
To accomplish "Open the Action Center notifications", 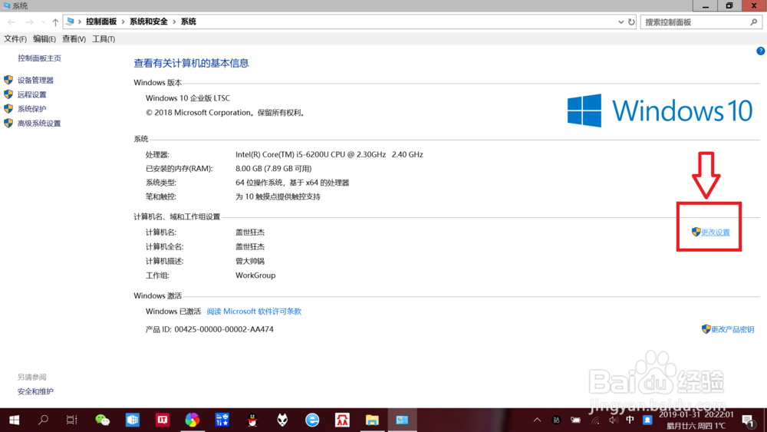I will pyautogui.click(x=747, y=420).
